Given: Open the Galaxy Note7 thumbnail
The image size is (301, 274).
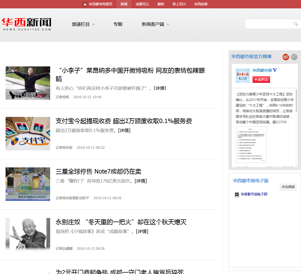Looking at the screenshot, I should [x=28, y=184].
